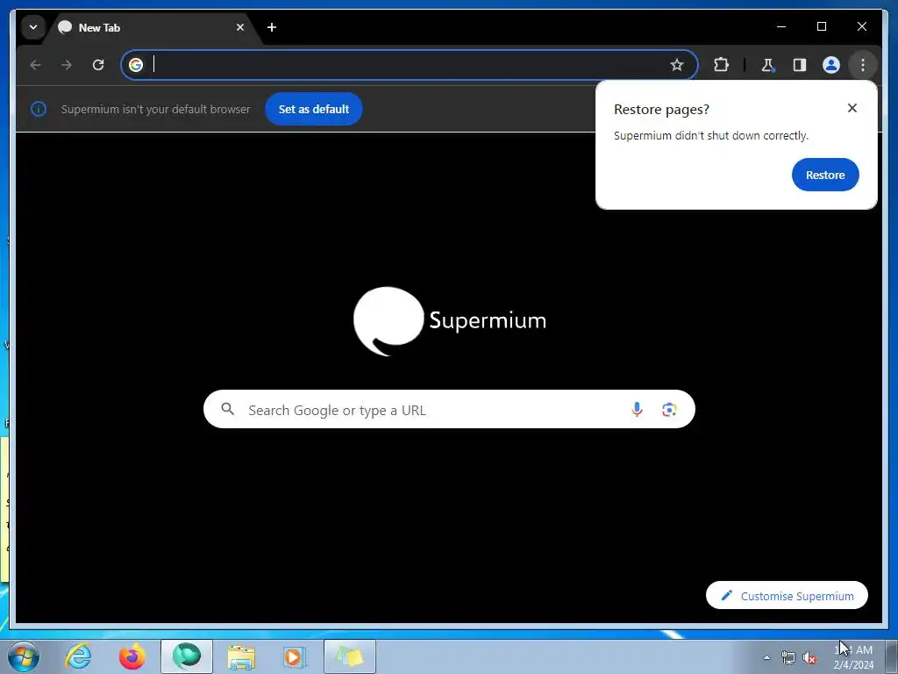Launch Internet Explorer from taskbar
Screen dimensions: 898x674
tap(78, 656)
